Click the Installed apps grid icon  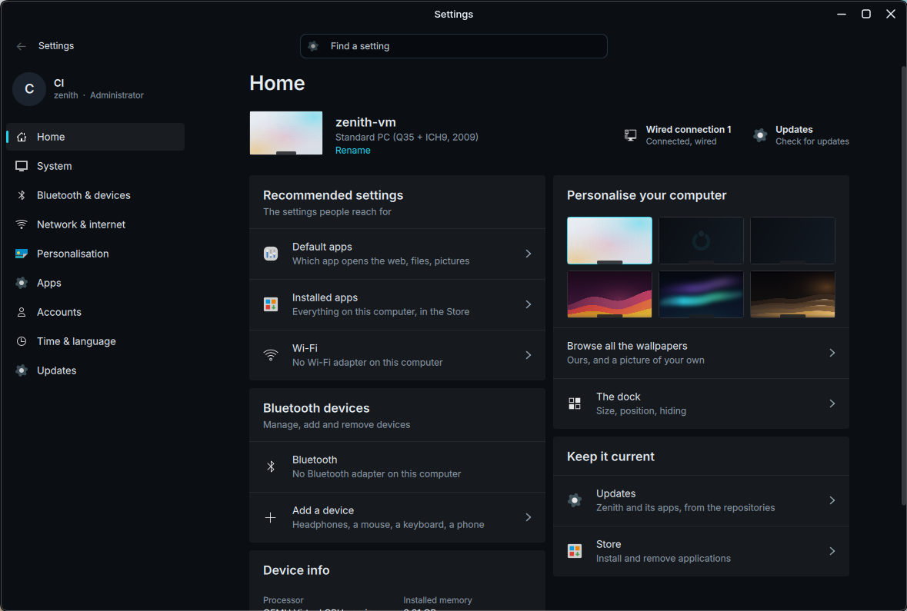click(x=271, y=304)
